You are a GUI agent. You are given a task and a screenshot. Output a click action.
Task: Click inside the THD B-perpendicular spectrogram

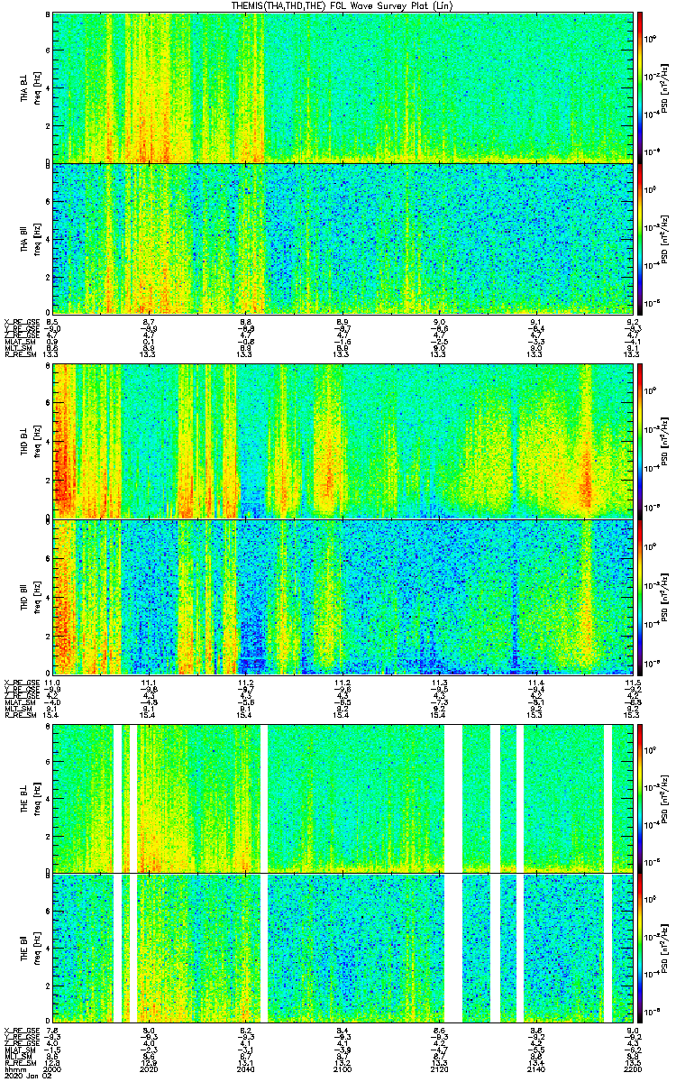coord(343,440)
